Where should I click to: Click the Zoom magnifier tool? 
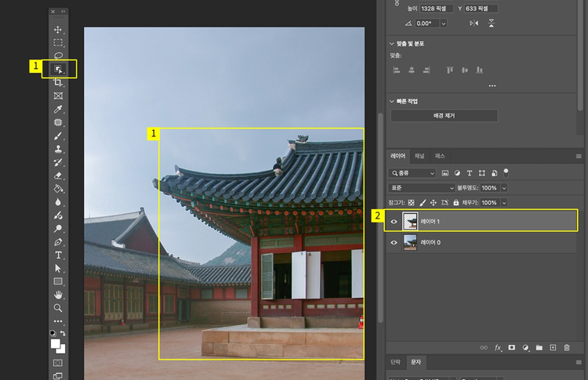(x=58, y=308)
